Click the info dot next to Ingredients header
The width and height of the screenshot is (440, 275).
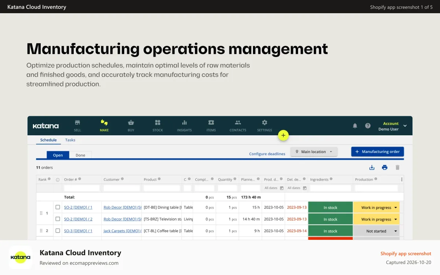point(331,179)
